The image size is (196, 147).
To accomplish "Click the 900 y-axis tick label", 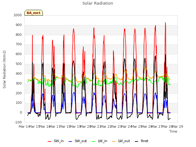I will tap(18, 25).
